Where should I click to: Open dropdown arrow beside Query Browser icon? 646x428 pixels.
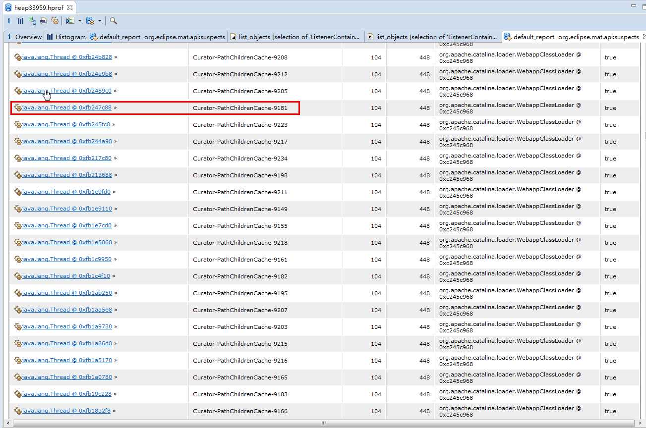100,21
